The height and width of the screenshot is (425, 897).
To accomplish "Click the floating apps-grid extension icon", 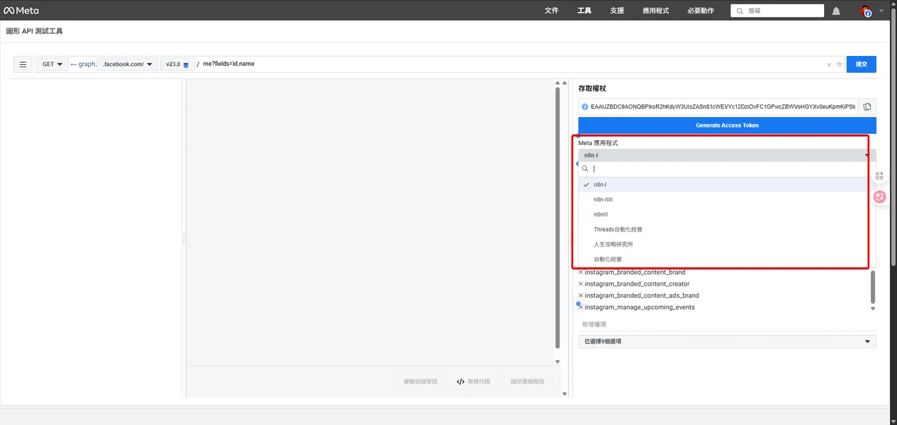I will tap(880, 176).
